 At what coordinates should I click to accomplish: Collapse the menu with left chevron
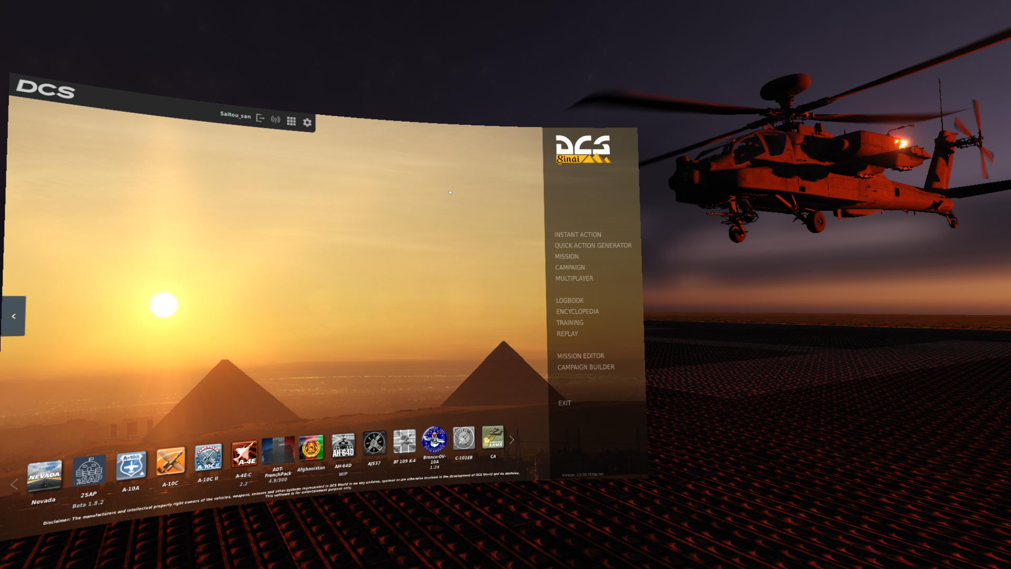13,316
